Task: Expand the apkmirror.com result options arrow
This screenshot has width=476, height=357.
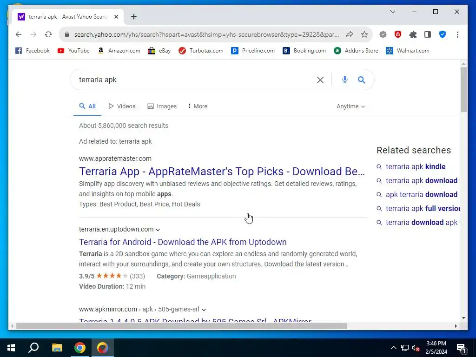Action: tap(204, 310)
